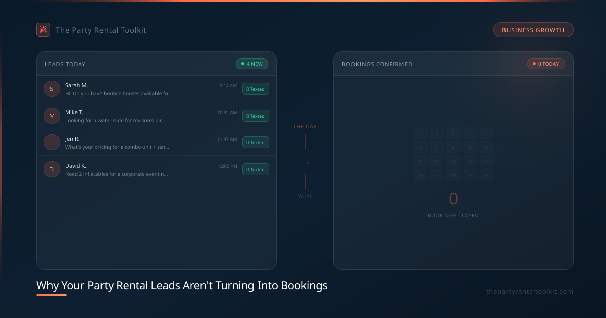Toggle David K.'s Texted status

(x=256, y=169)
